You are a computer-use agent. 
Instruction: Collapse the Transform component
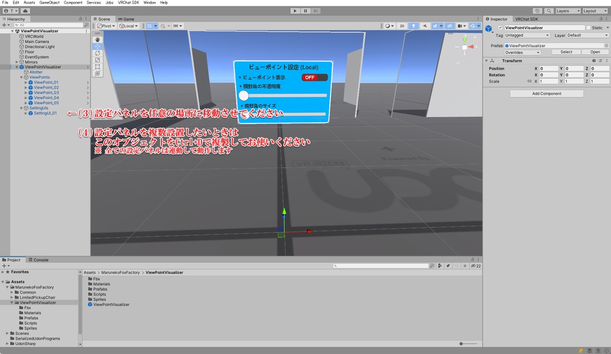486,61
